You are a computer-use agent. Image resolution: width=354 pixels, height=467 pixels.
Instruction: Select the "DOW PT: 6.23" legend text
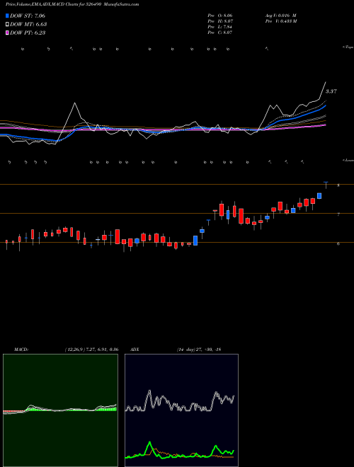tap(28, 33)
